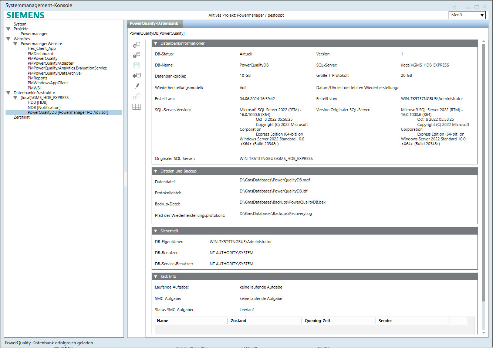The image size is (493, 348).
Task: Click the database icon with left arrow
Action: 136,76
